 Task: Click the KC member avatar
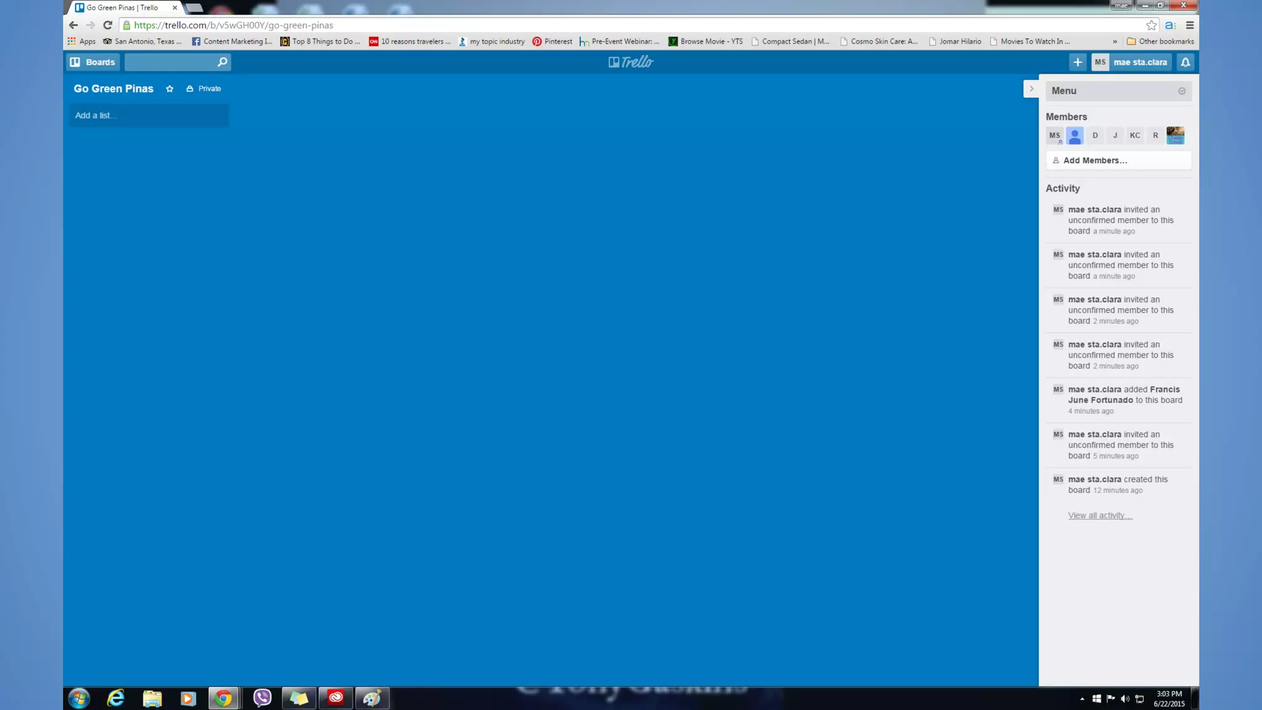click(x=1134, y=136)
